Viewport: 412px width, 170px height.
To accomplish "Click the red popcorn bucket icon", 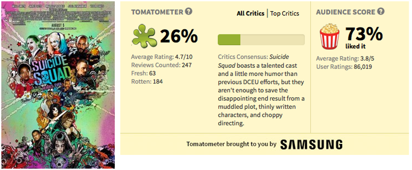I will (330, 36).
